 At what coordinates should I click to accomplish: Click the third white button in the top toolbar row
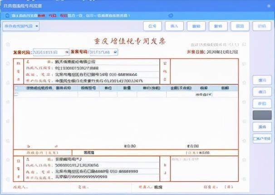[x=196, y=26]
